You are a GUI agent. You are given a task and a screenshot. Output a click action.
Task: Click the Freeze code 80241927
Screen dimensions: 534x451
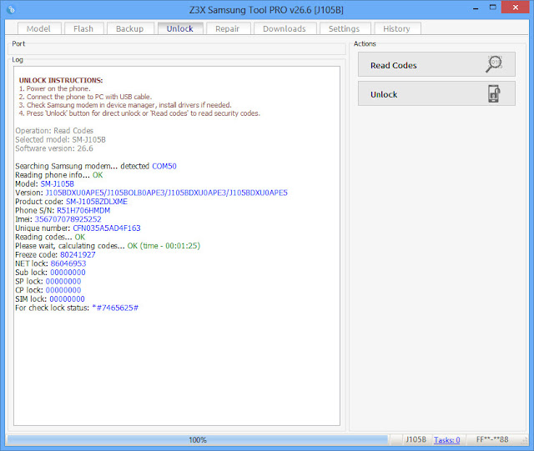[x=78, y=254]
